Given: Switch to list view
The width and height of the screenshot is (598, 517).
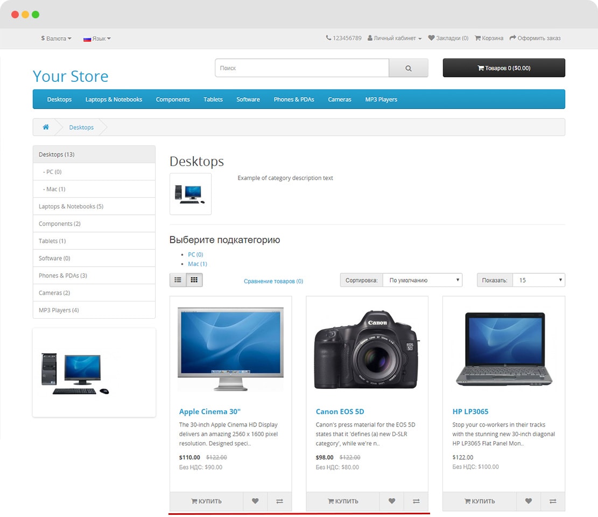Looking at the screenshot, I should coord(178,280).
